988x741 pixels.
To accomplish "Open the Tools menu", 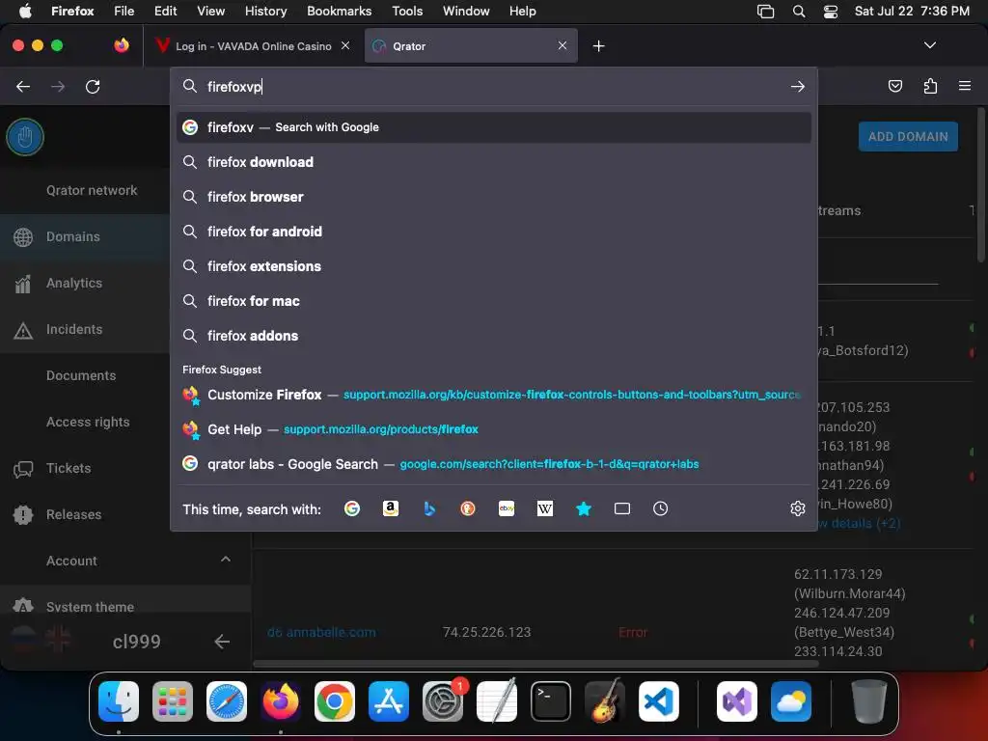I will coord(407,12).
